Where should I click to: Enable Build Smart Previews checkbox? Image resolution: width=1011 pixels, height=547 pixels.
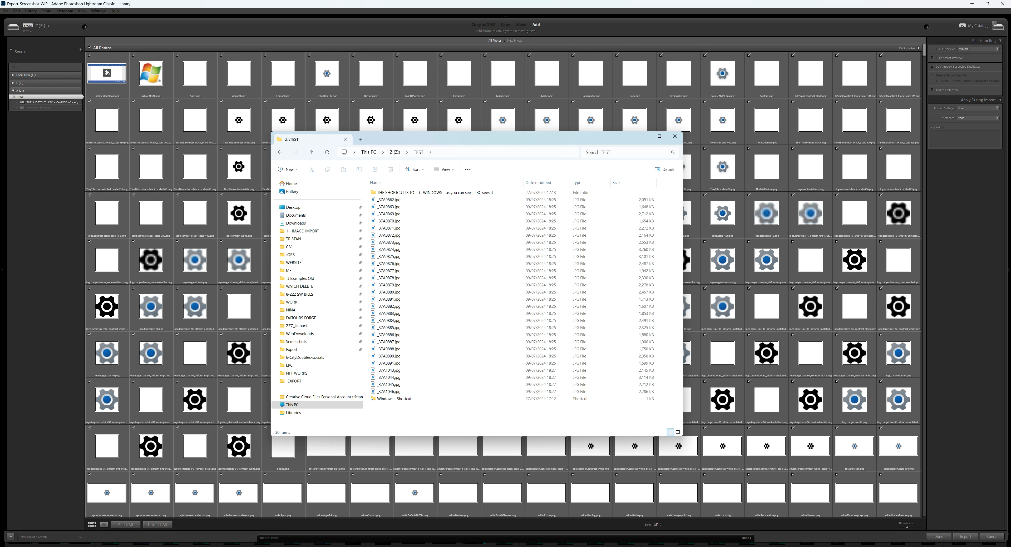(x=932, y=58)
